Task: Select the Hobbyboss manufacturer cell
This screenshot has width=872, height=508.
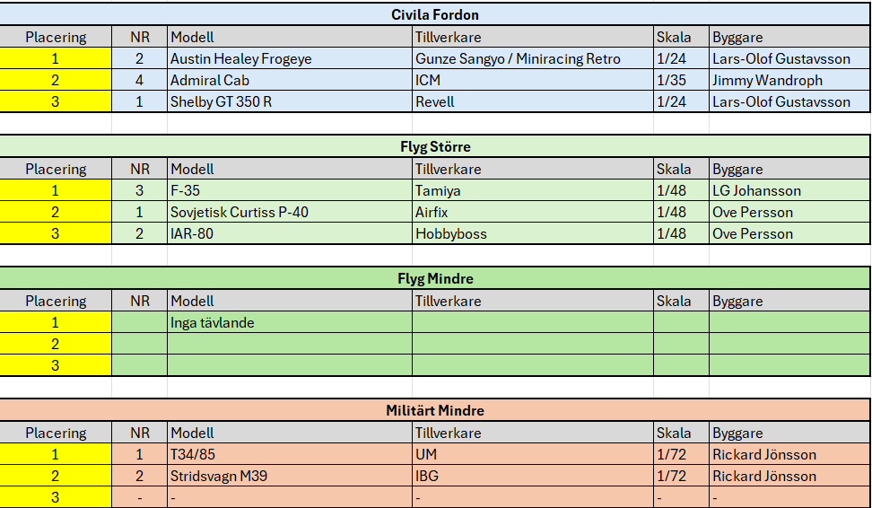Action: [x=451, y=233]
